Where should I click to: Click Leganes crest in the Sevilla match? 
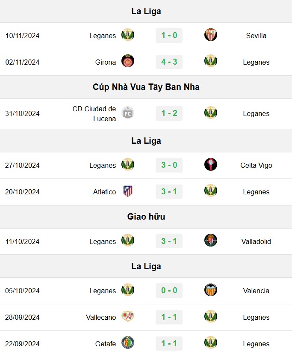click(x=127, y=35)
